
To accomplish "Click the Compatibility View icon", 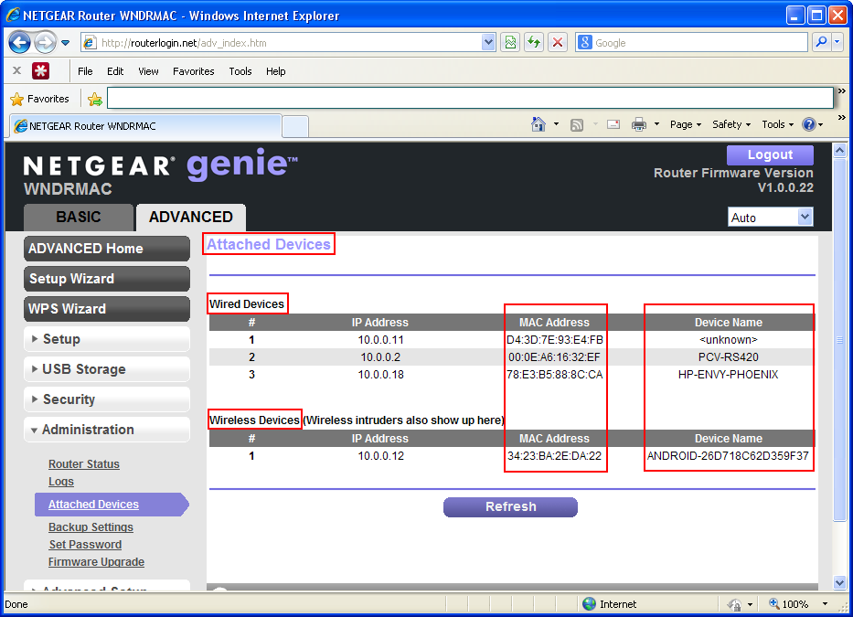I will (510, 42).
